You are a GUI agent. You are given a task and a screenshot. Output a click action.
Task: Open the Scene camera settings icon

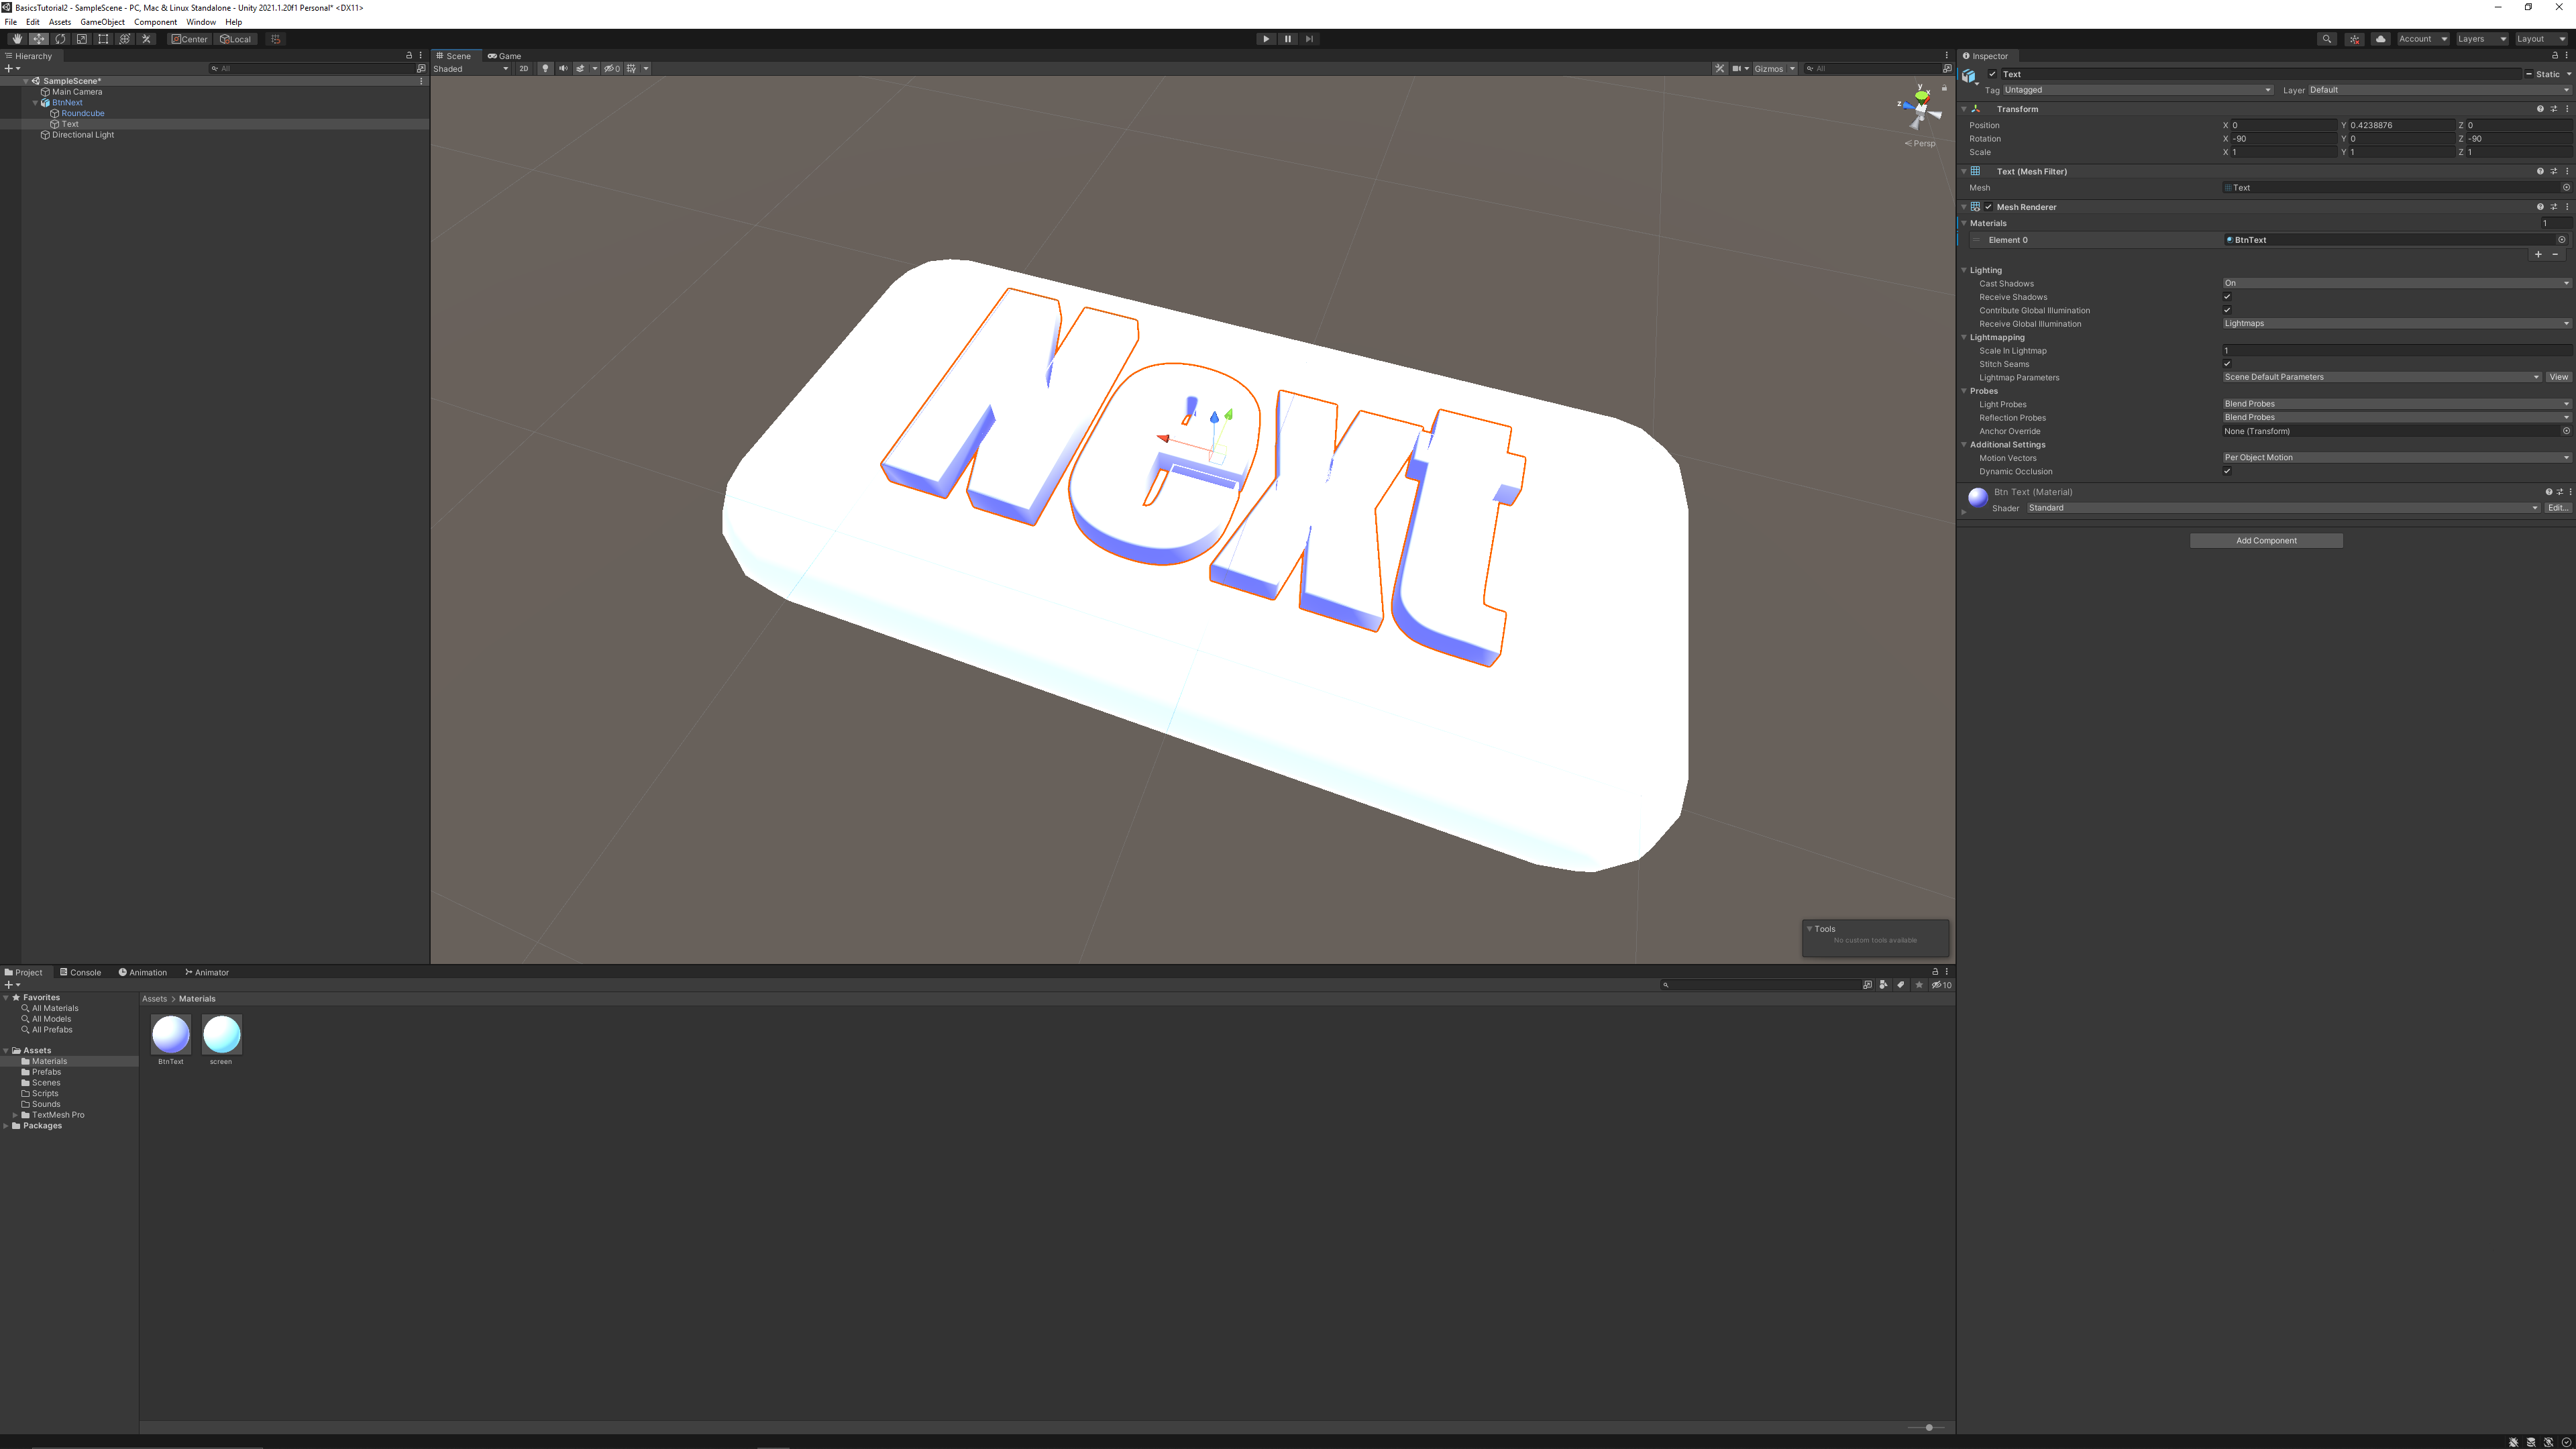coord(1737,69)
